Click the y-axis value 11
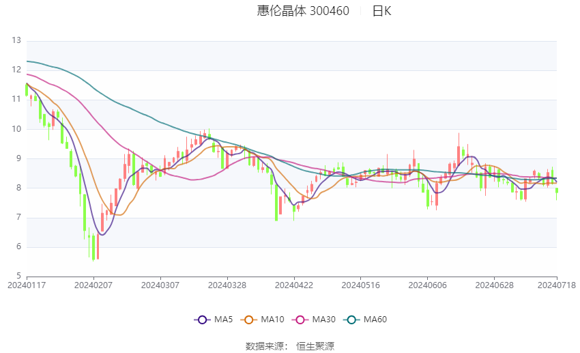580x353 pixels. (16, 99)
